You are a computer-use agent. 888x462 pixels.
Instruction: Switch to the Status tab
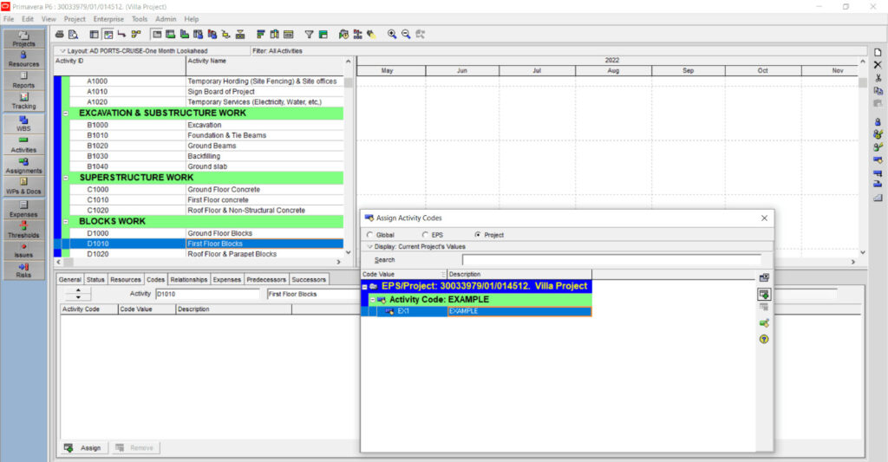[95, 280]
